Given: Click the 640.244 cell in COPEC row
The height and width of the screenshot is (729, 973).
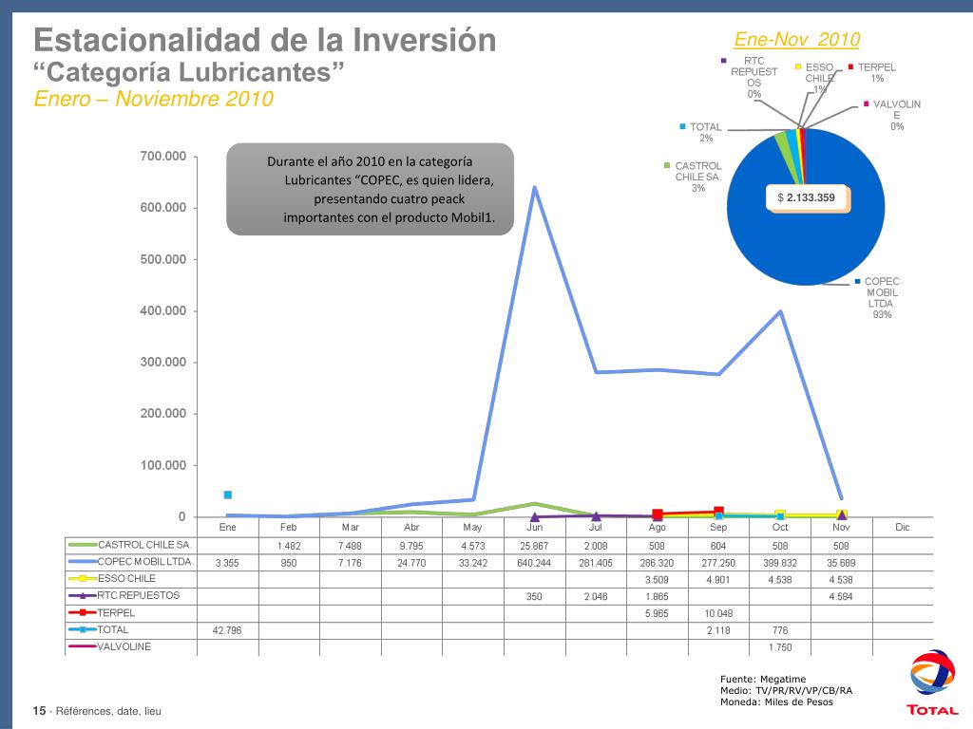Looking at the screenshot, I should coord(534,563).
